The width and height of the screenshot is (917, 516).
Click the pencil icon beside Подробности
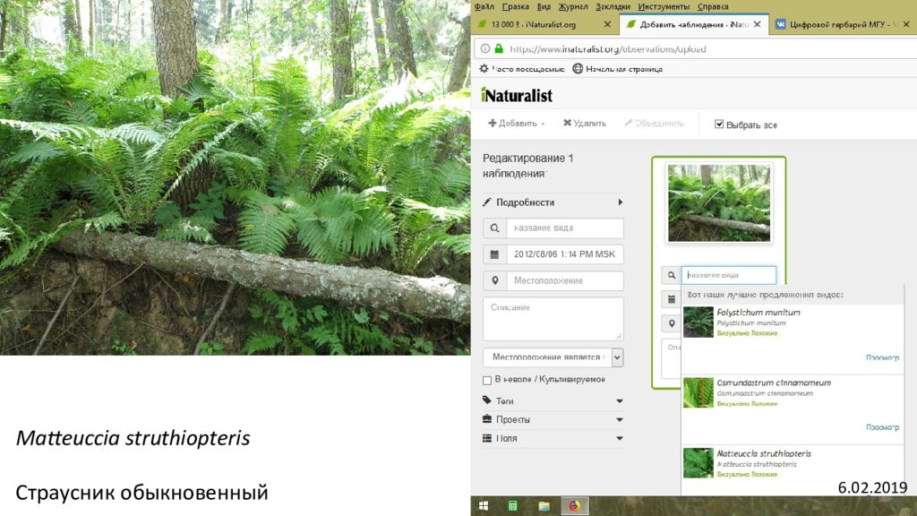(487, 202)
